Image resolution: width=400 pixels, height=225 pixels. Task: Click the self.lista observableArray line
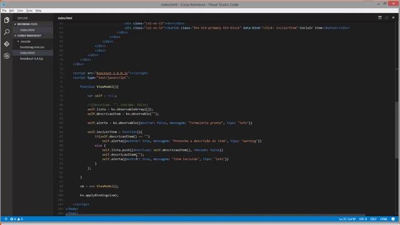coord(121,109)
